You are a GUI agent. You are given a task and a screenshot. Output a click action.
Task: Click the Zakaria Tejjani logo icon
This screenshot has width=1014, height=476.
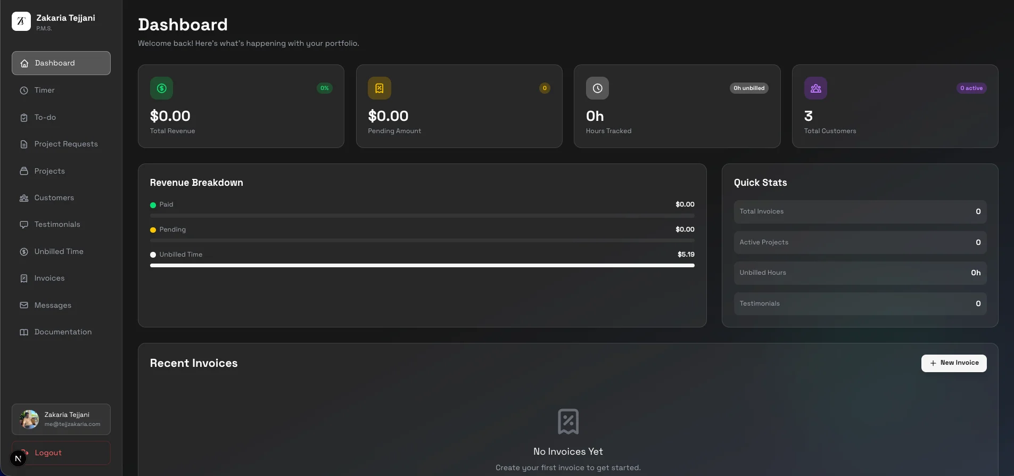[x=21, y=21]
